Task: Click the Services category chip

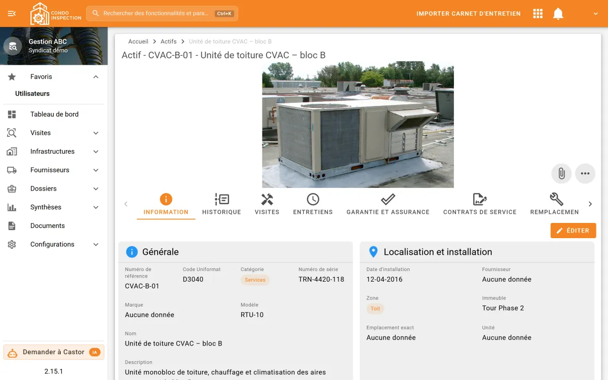Action: [x=255, y=280]
